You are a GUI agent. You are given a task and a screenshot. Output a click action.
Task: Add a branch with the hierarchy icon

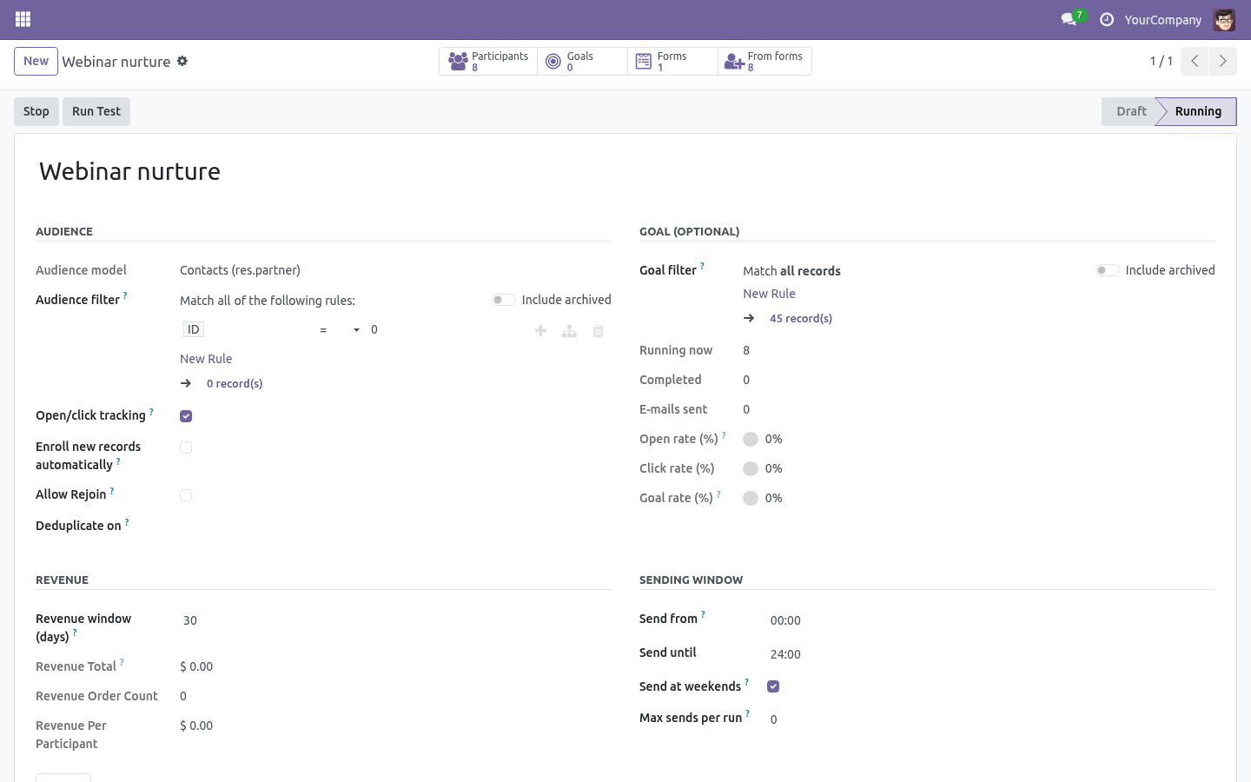point(569,331)
